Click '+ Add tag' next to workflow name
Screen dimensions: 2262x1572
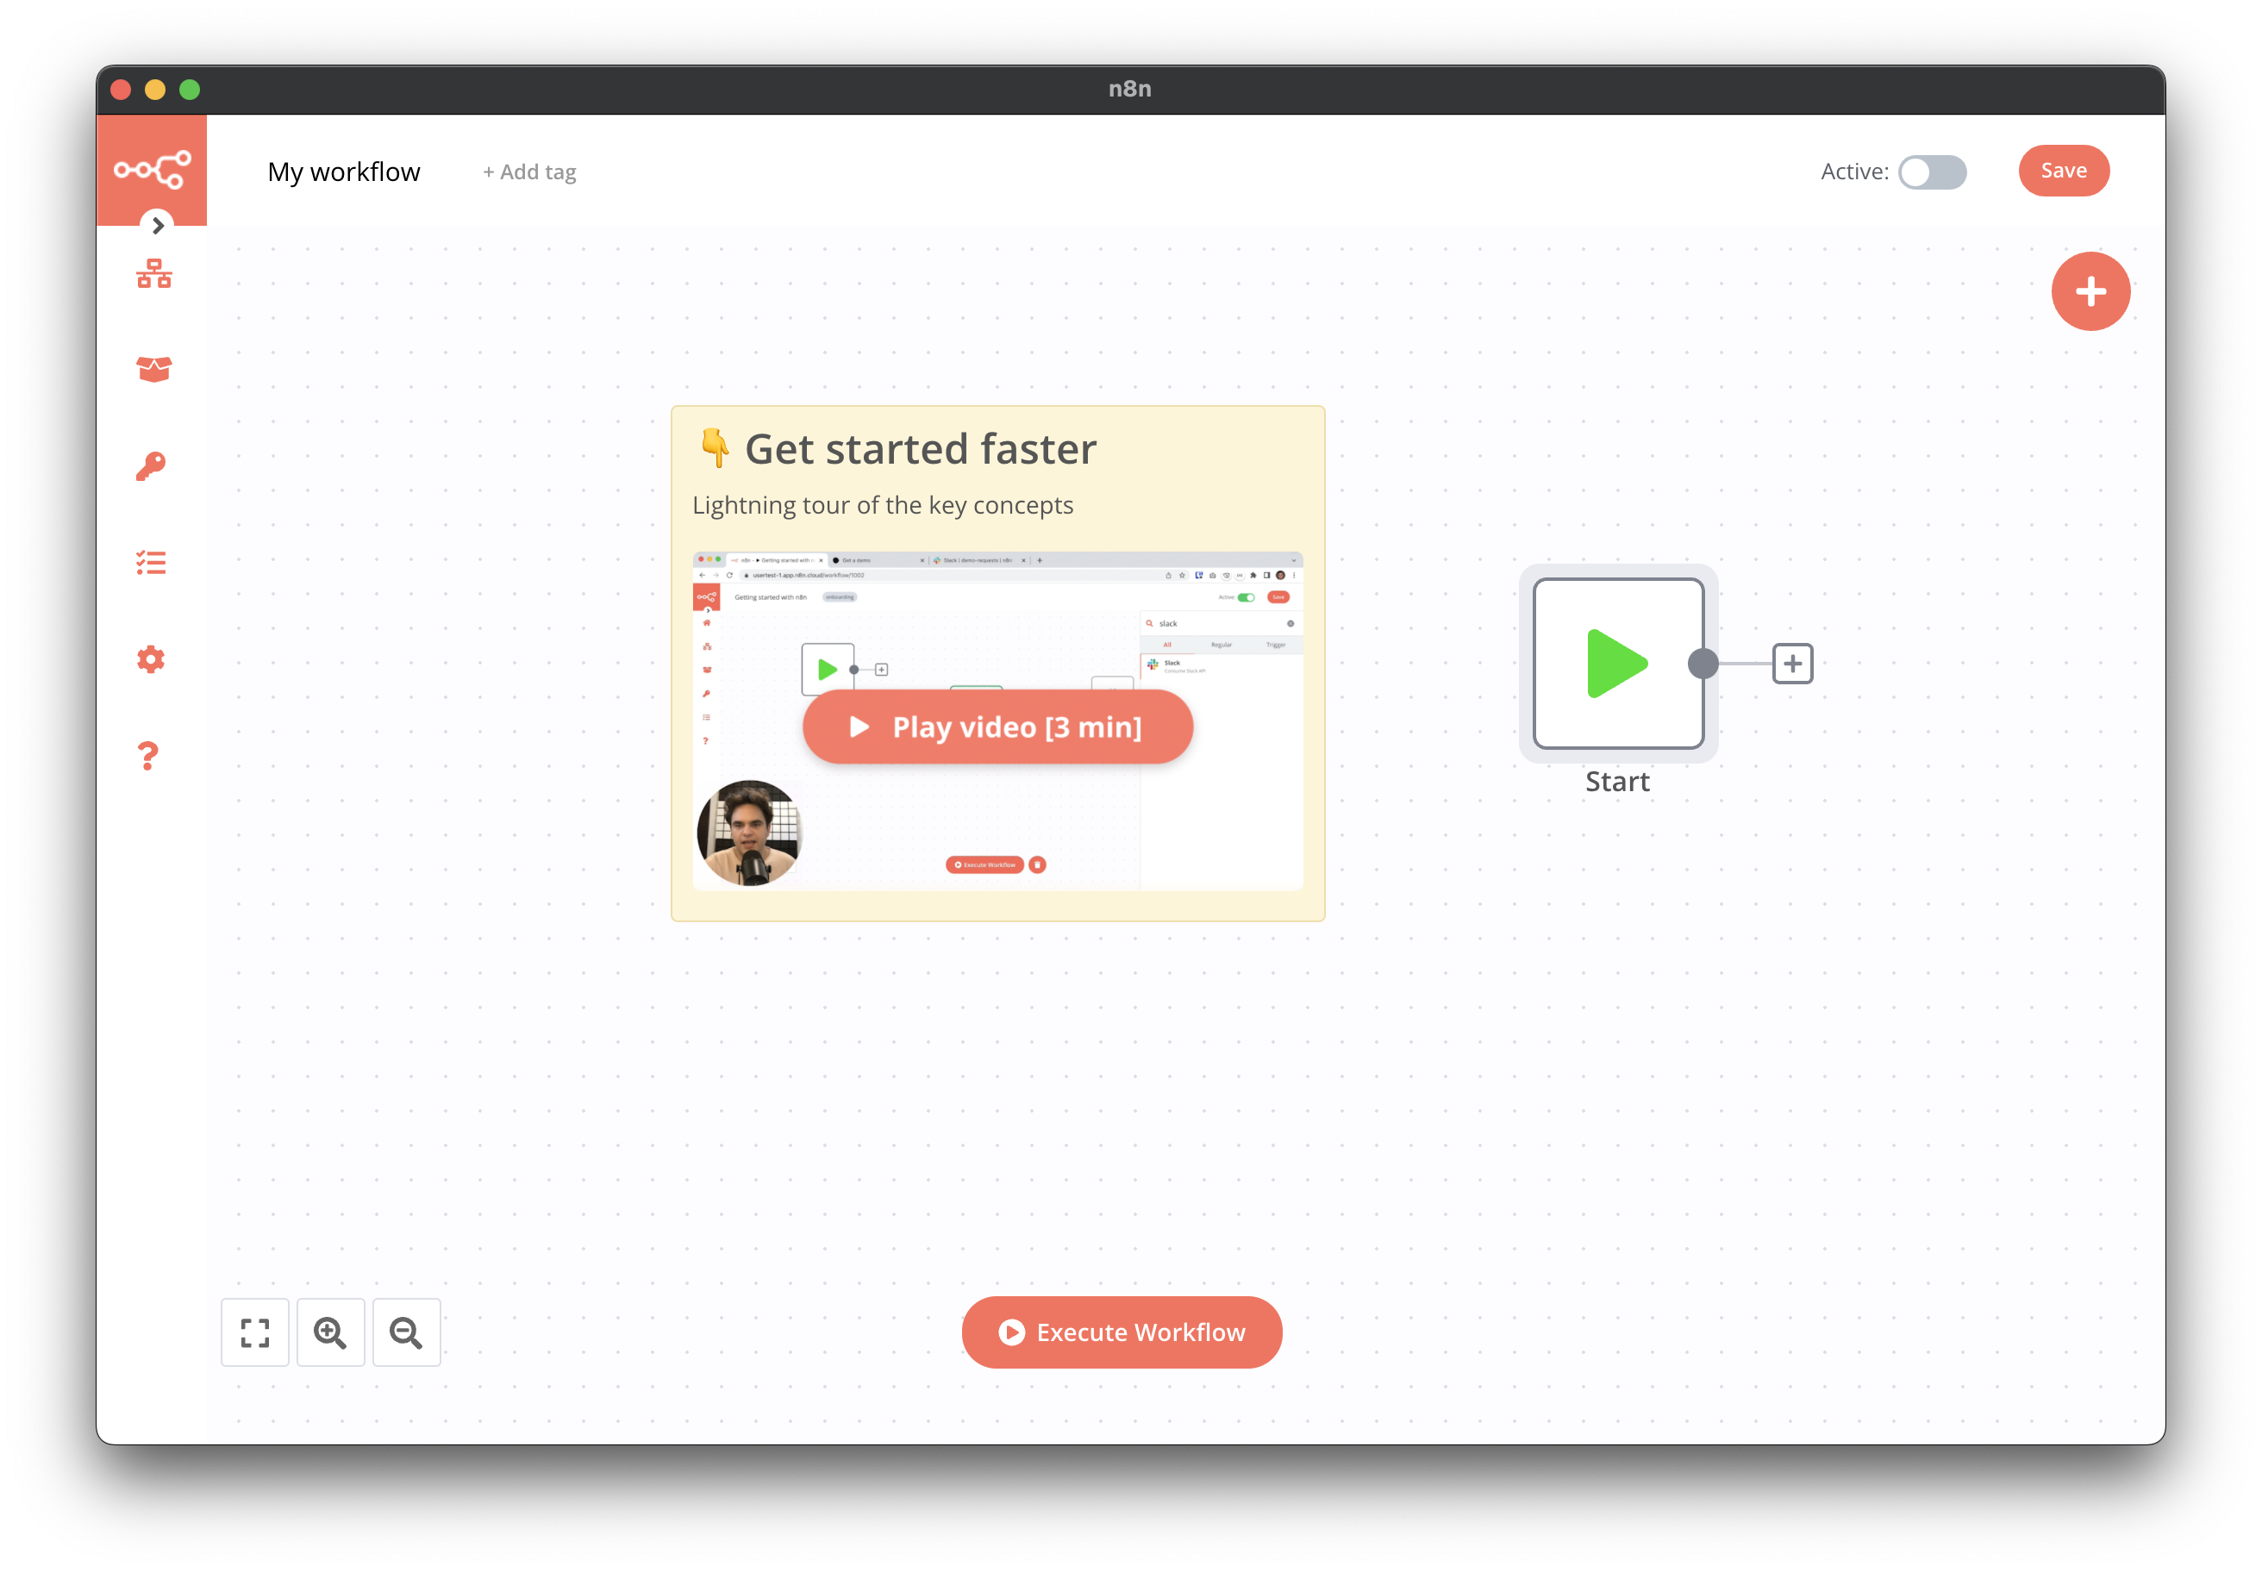[x=529, y=172]
